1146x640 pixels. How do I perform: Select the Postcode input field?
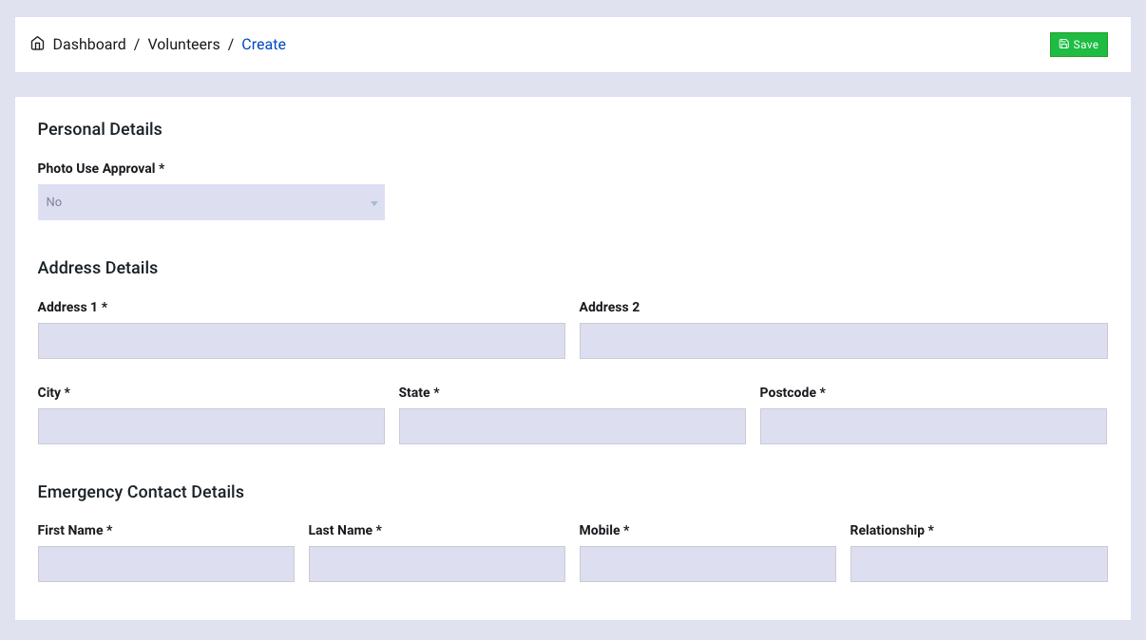click(x=933, y=426)
